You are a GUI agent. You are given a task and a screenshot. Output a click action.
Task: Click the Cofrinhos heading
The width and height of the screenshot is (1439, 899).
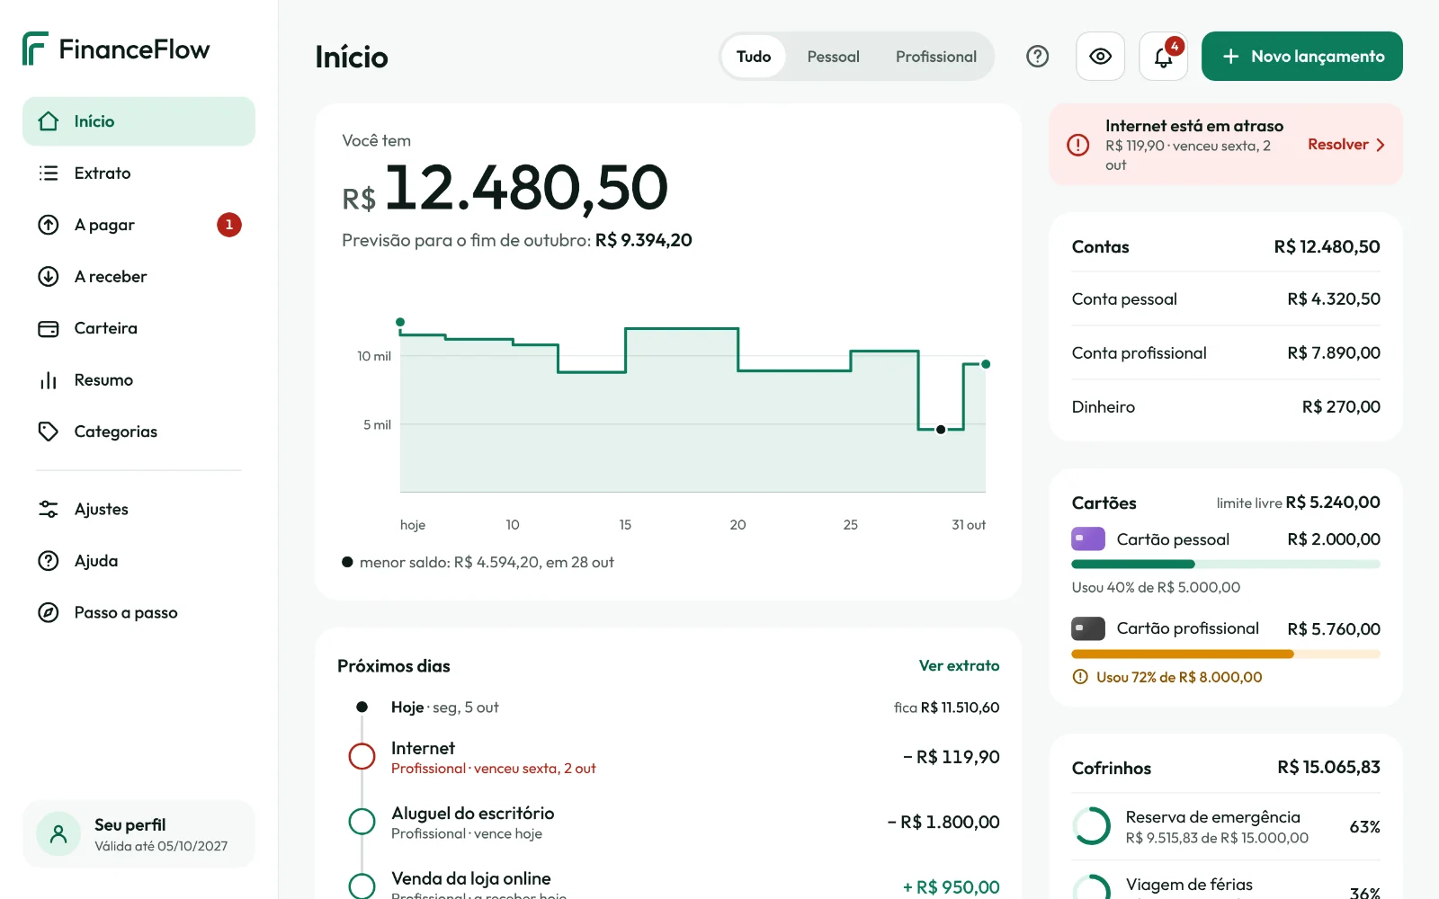click(x=1111, y=768)
